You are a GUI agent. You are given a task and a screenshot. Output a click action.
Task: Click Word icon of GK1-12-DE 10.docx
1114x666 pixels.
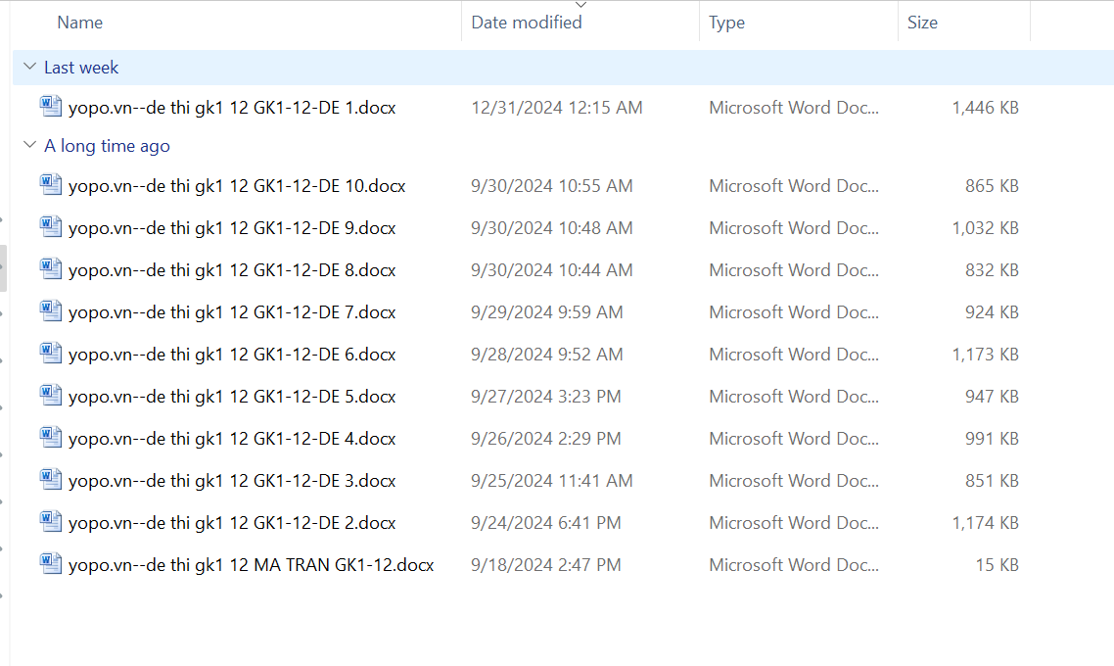pos(51,184)
